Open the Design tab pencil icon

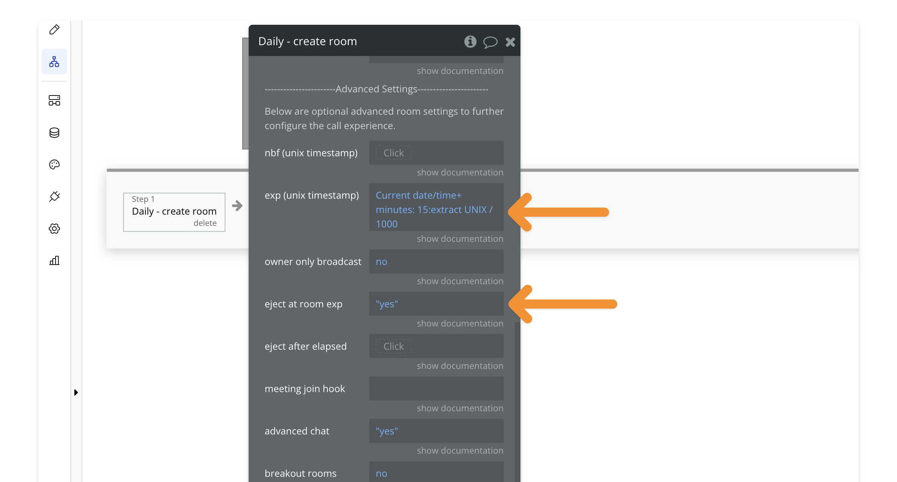point(54,30)
